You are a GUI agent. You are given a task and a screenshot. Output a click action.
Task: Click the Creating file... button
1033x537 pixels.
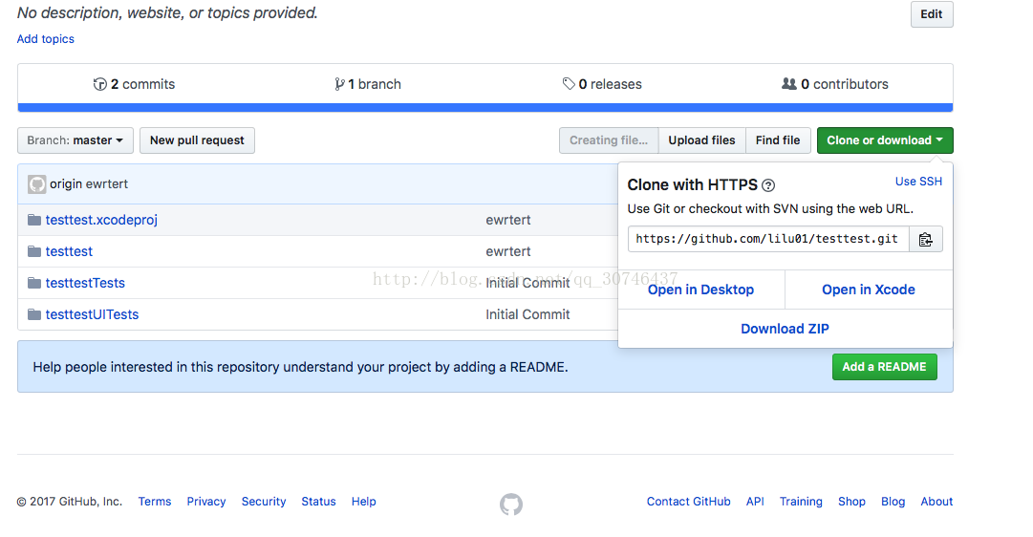[x=609, y=140]
